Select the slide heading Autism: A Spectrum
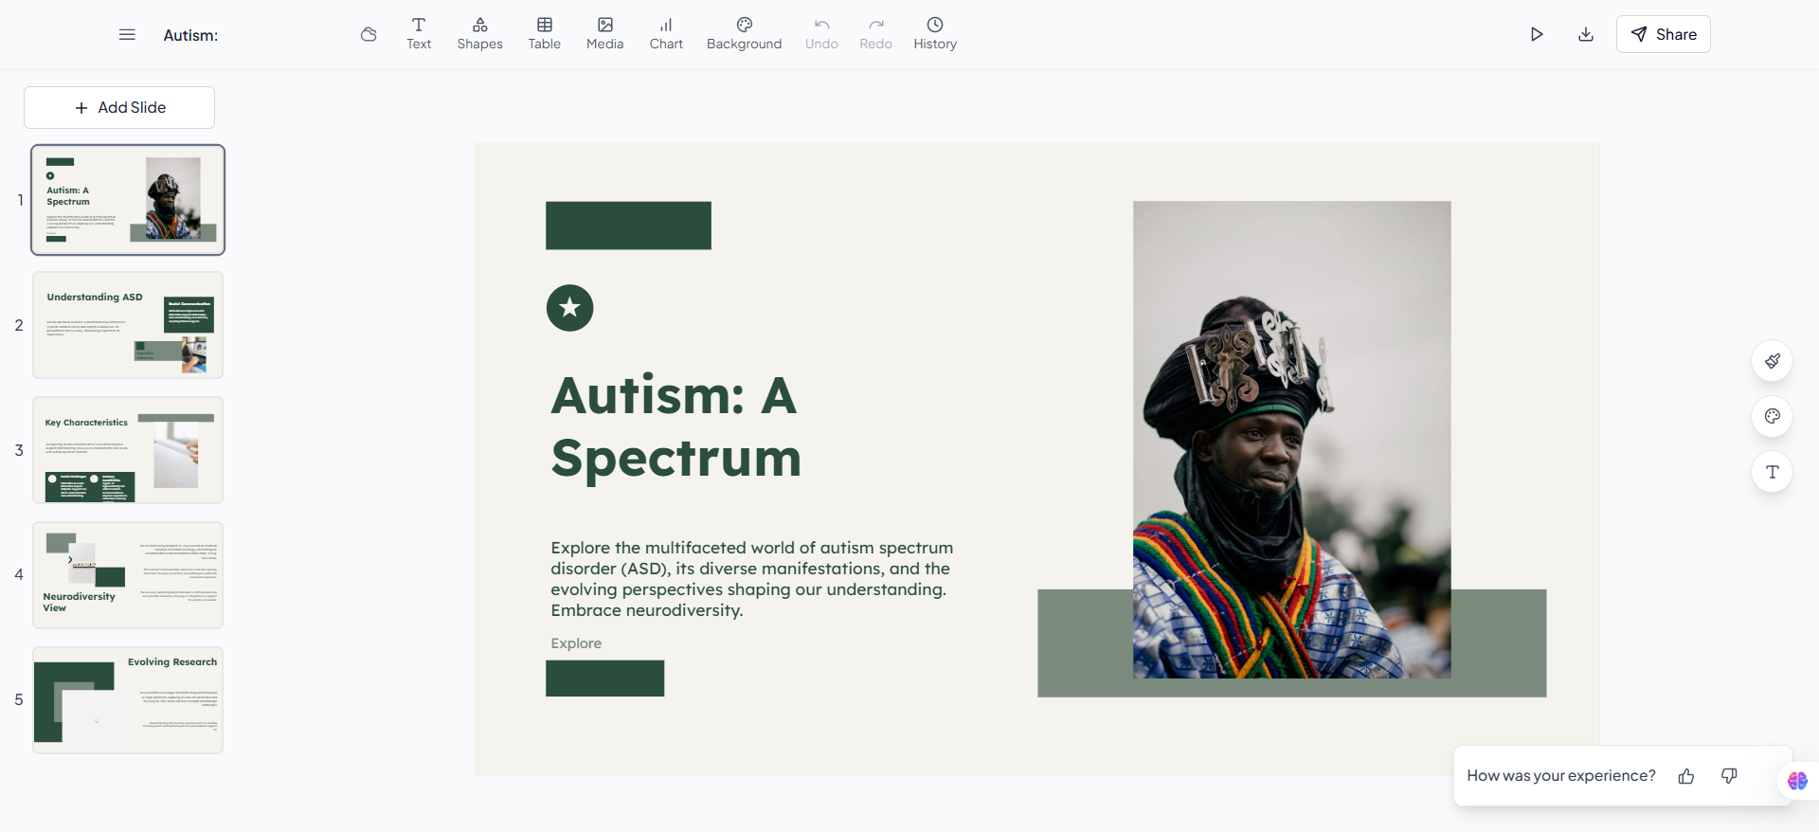 tap(675, 426)
